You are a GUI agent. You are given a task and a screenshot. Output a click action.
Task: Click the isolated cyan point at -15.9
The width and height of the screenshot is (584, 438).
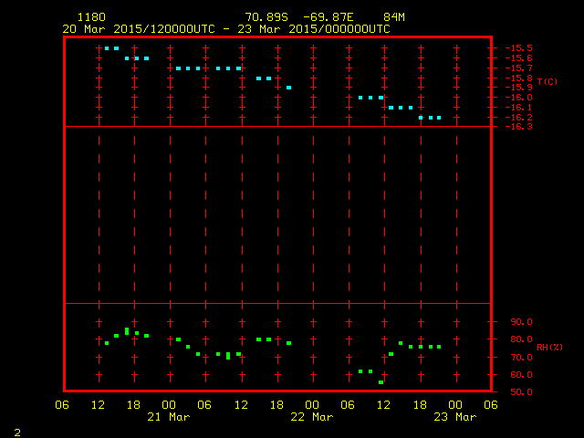(x=288, y=88)
